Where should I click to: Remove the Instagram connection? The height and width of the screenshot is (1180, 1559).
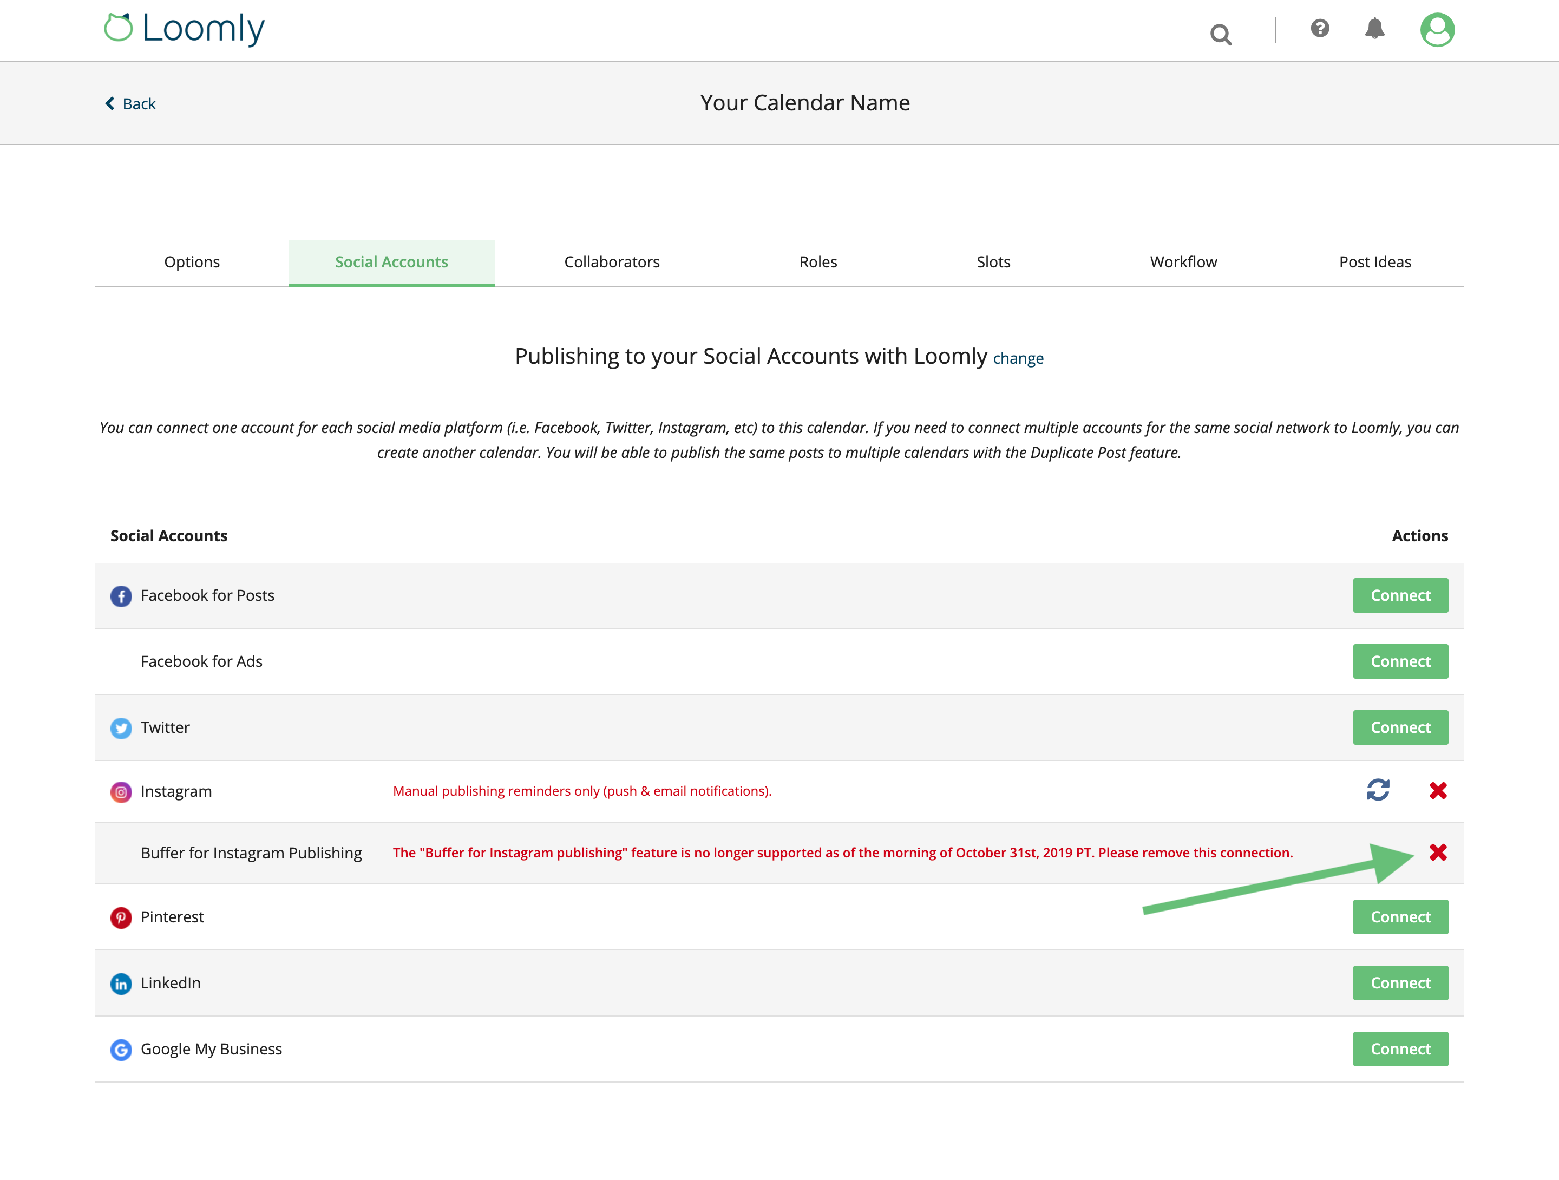tap(1438, 790)
